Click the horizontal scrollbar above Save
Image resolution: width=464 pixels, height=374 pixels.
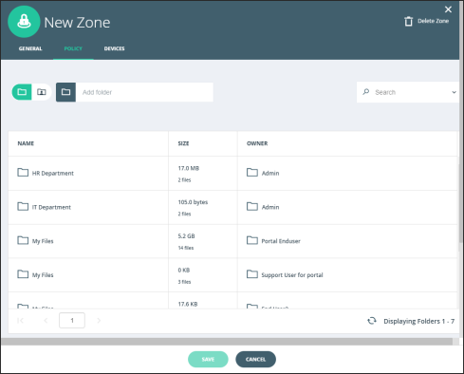(x=227, y=342)
